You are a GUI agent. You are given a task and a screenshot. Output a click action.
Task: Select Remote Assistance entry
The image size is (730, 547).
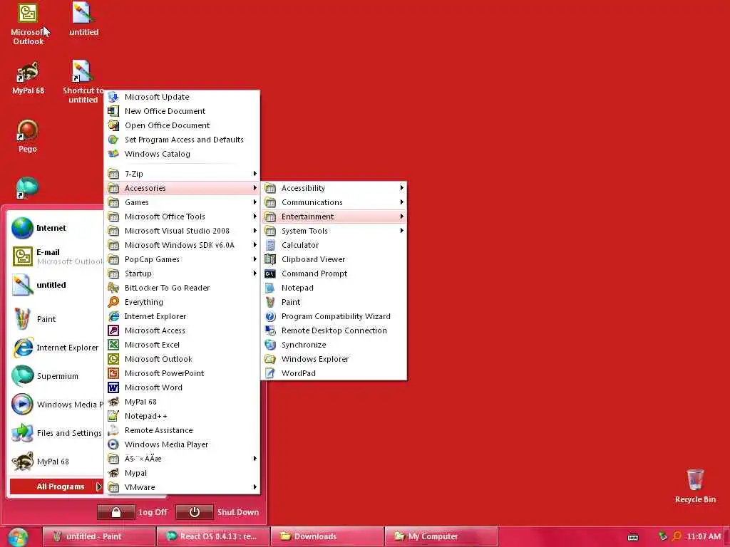(182, 430)
